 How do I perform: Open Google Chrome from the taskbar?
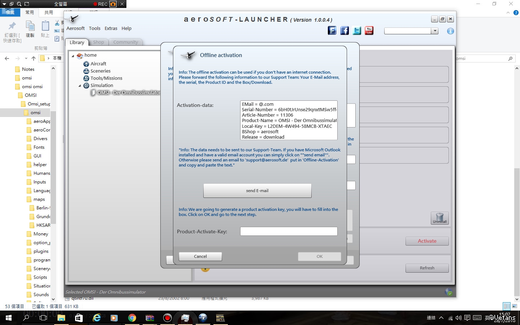tap(132, 318)
